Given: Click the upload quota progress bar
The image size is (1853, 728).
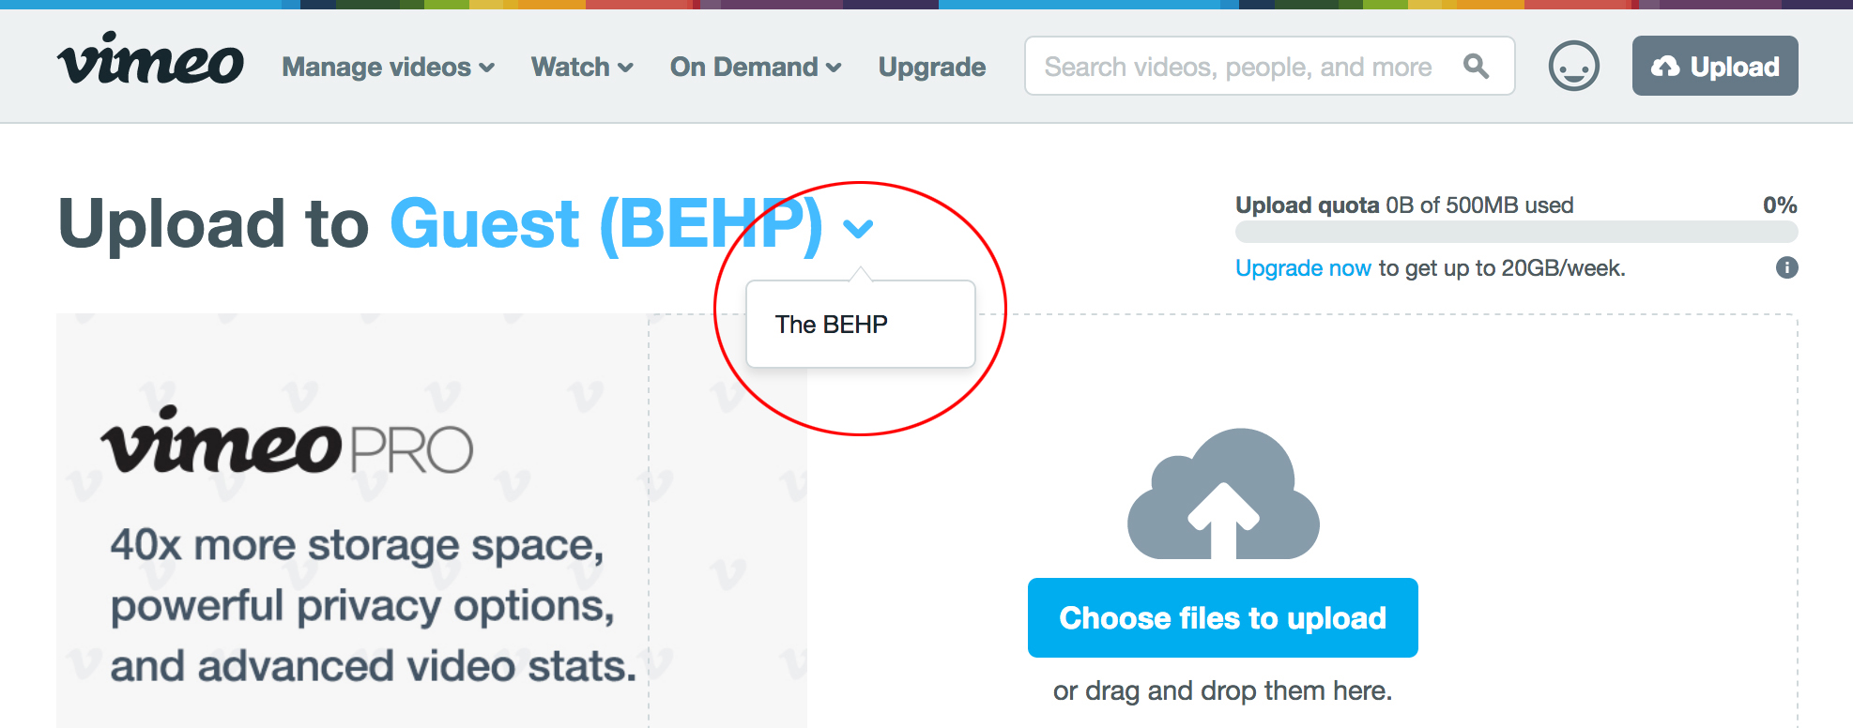Looking at the screenshot, I should (x=1516, y=233).
